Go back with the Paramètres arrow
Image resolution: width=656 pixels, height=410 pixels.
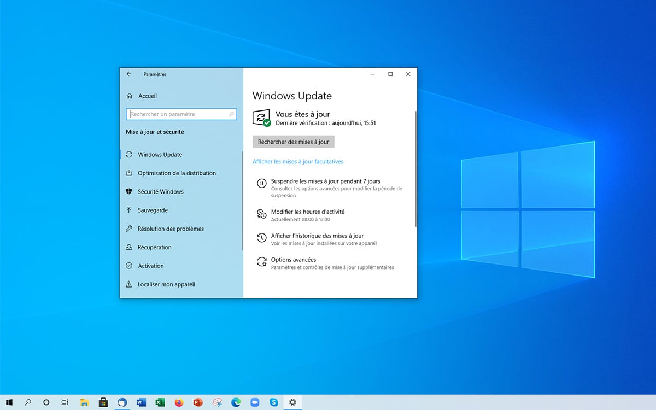[129, 74]
